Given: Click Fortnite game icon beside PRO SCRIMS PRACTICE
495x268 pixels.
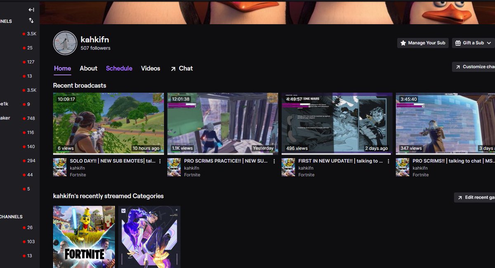Looking at the screenshot, I should point(174,167).
